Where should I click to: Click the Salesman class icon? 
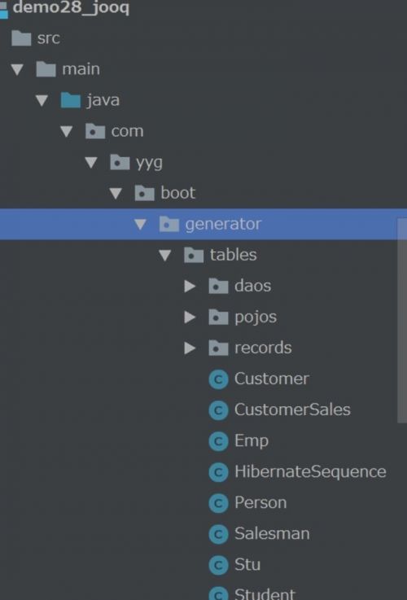[x=218, y=534]
